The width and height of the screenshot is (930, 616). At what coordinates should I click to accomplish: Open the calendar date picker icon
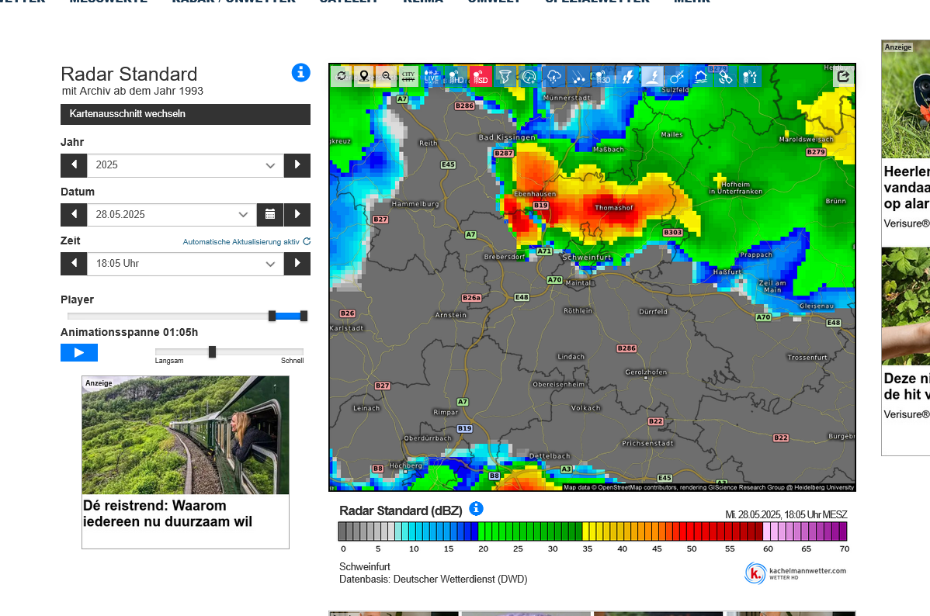click(270, 214)
